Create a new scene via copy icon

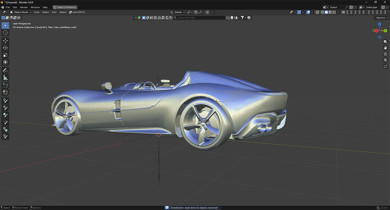coord(351,7)
